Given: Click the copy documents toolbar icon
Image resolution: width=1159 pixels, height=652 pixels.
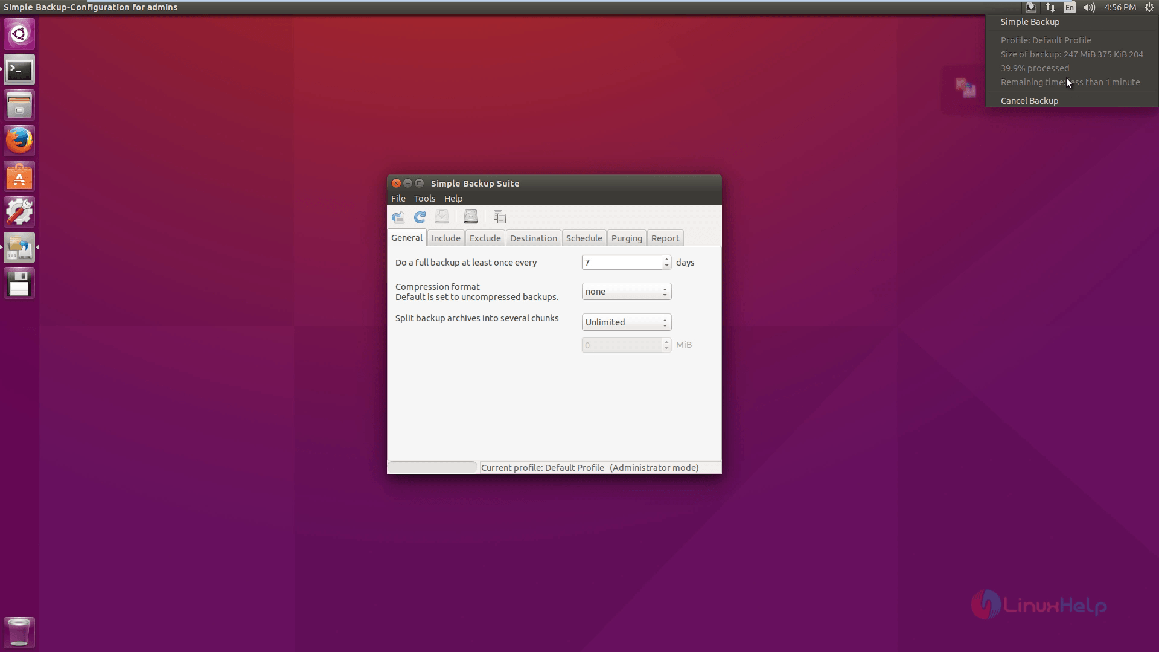Looking at the screenshot, I should pyautogui.click(x=499, y=217).
